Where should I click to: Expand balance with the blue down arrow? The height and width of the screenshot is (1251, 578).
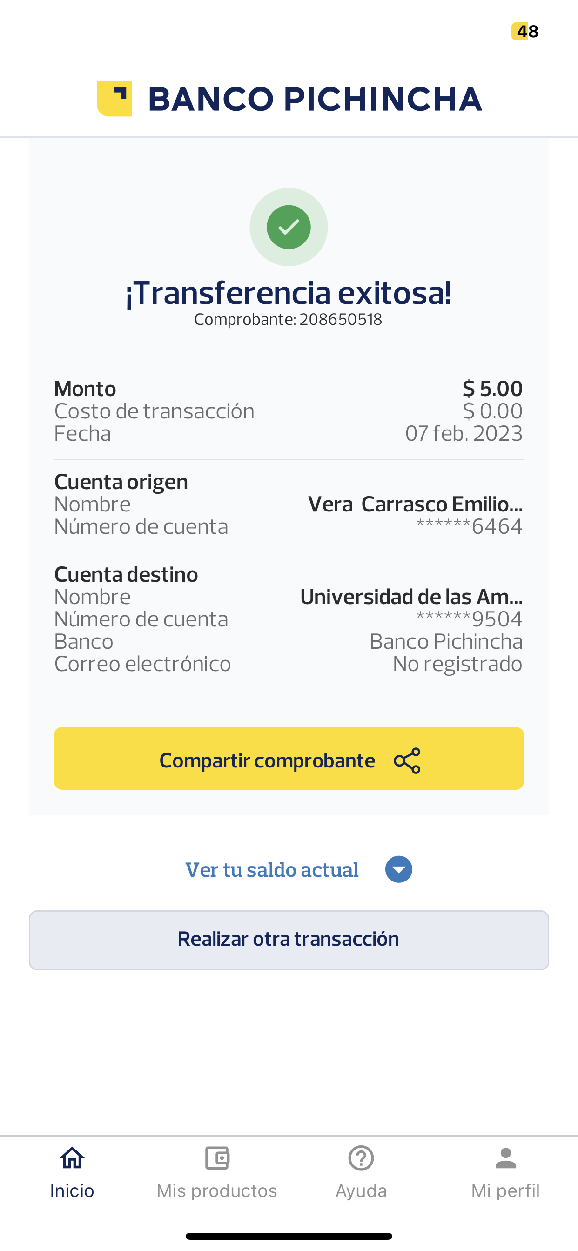coord(398,869)
